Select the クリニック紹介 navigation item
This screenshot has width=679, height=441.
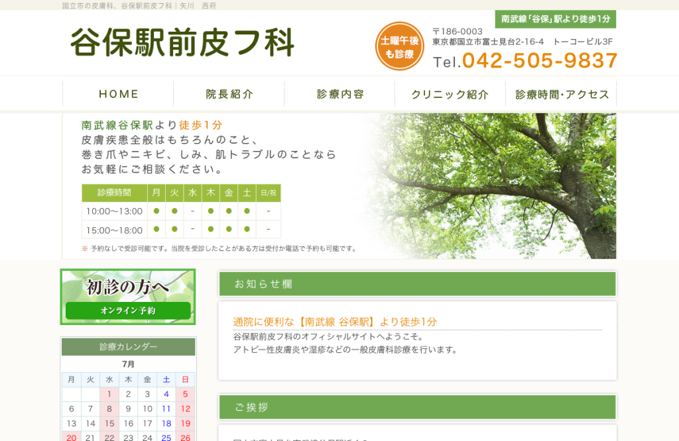click(x=450, y=94)
